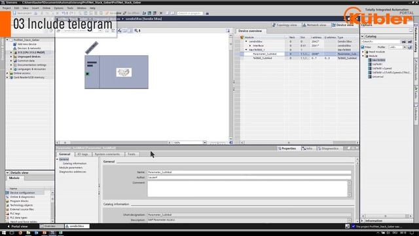Click the zoom magnifier icon in device view toolbar
419x236 pixels.
click(136, 31)
